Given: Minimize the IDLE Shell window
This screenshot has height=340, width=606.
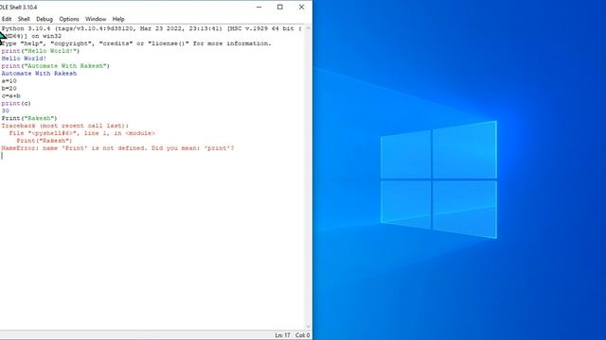Looking at the screenshot, I should click(258, 7).
